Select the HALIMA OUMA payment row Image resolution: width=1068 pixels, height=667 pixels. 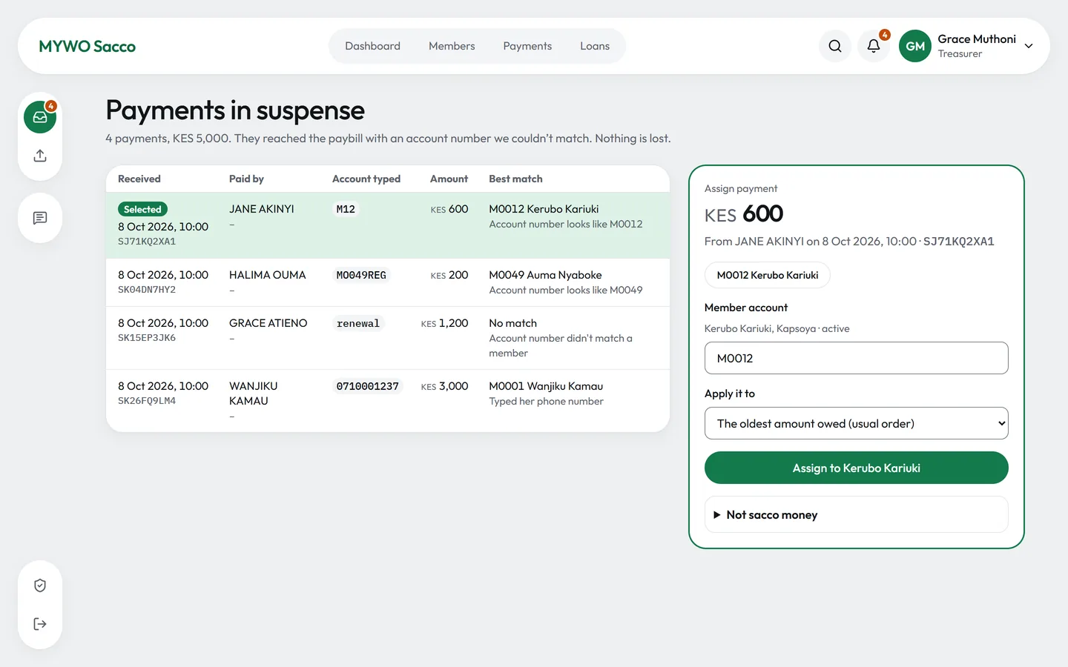pyautogui.click(x=388, y=282)
